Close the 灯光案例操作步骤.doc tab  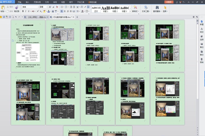tap(73, 17)
